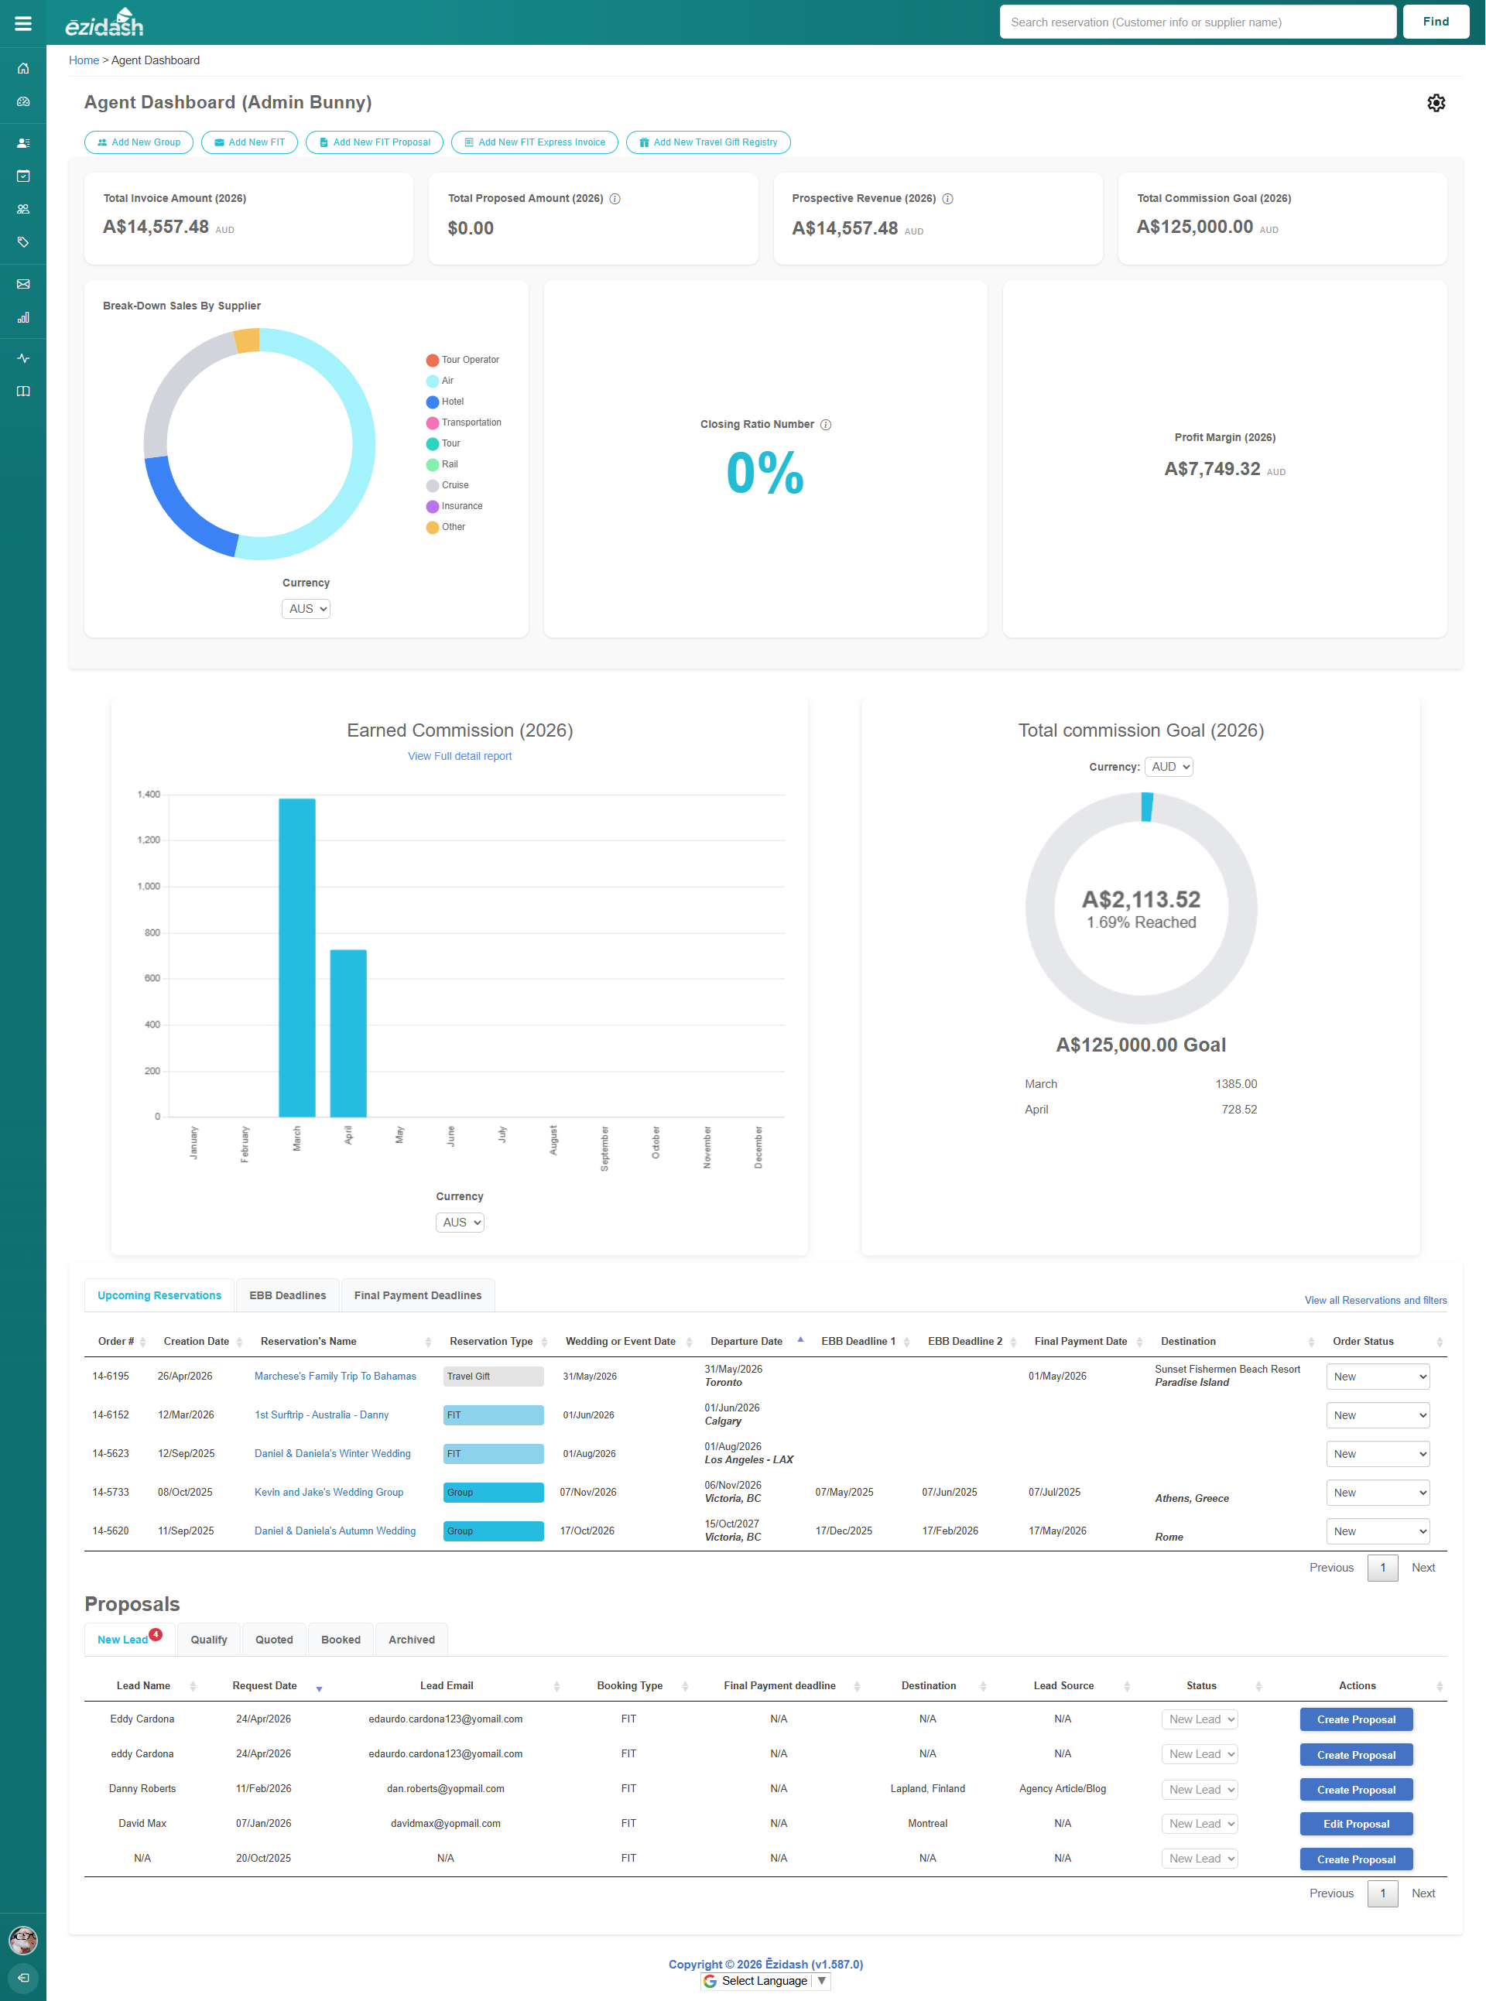
Task: Sort proposals by the Lead Source arrows
Action: [x=1127, y=1686]
